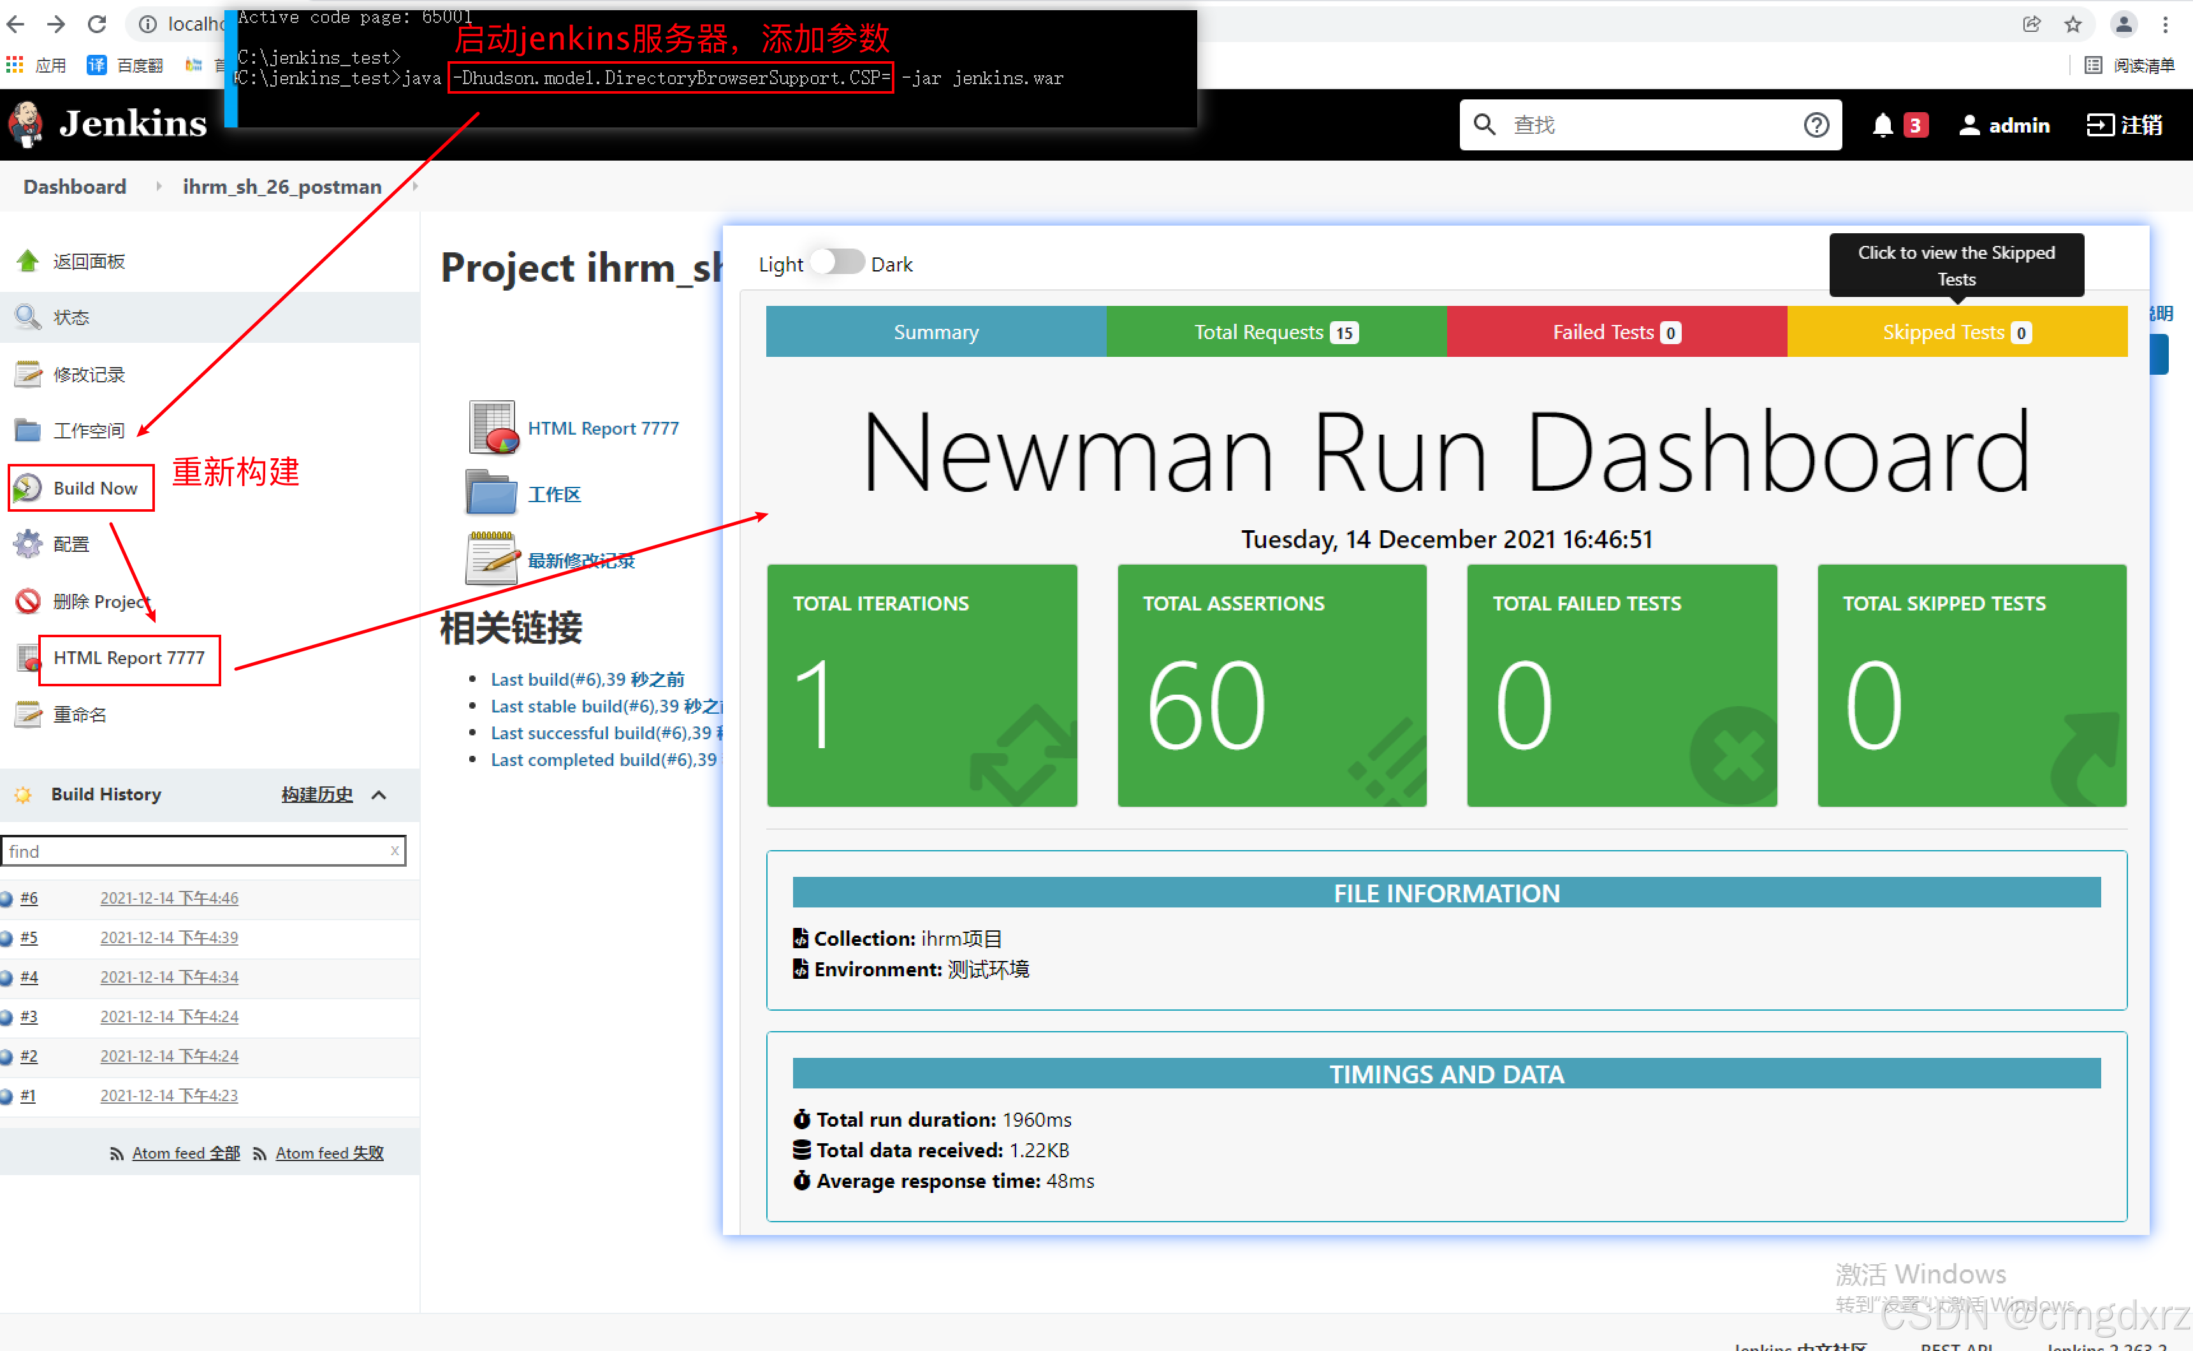Screen dimensions: 2193x1351
Task: Open ihrm_sh_26_postman breadcrumb
Action: (x=282, y=187)
